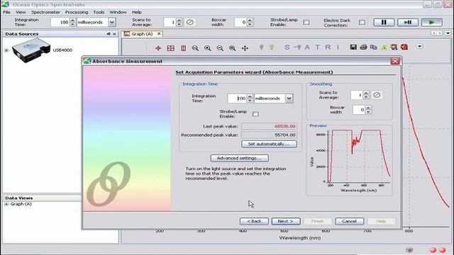Switch to Reflection mode with R icon
Screen dimensions: 454x255
[328, 47]
